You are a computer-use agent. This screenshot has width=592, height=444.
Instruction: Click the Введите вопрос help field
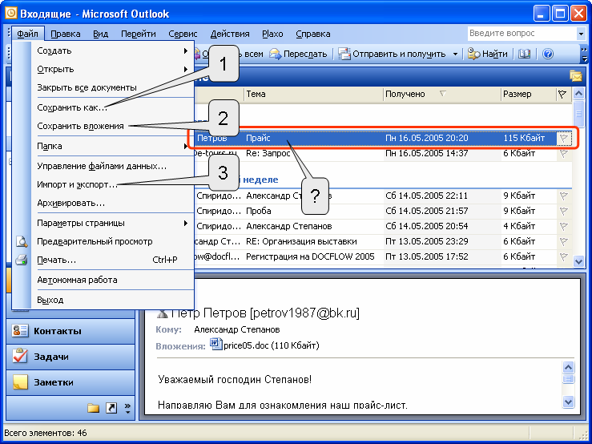click(x=522, y=34)
